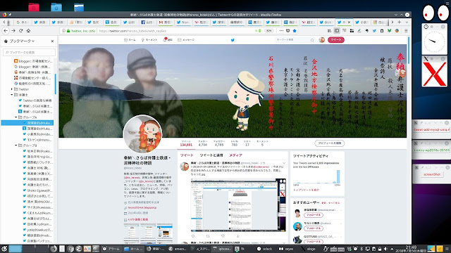Image resolution: width=451 pixels, height=253 pixels.
Task: Follow the first recommended user
Action: pos(313,215)
